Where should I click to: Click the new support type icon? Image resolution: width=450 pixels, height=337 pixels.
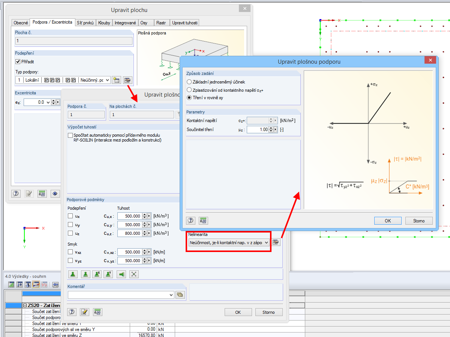117,80
